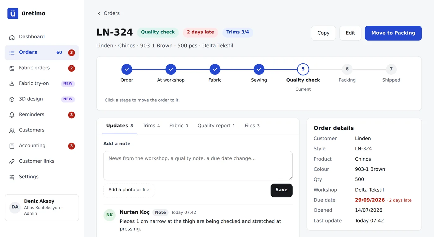Focus the Add a note text area

(x=198, y=166)
